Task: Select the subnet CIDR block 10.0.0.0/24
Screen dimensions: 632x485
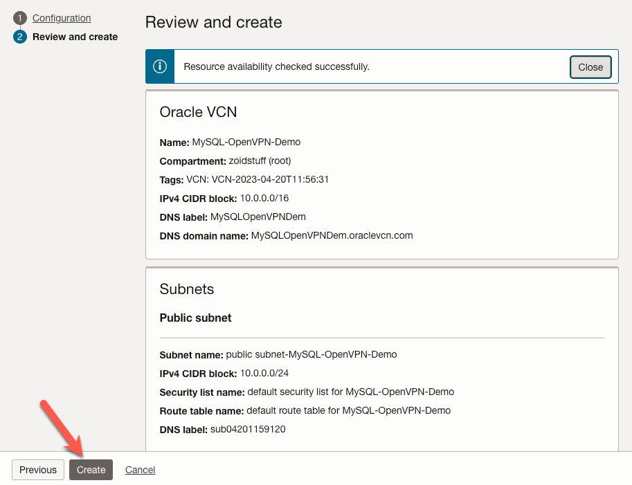Action: pos(264,374)
